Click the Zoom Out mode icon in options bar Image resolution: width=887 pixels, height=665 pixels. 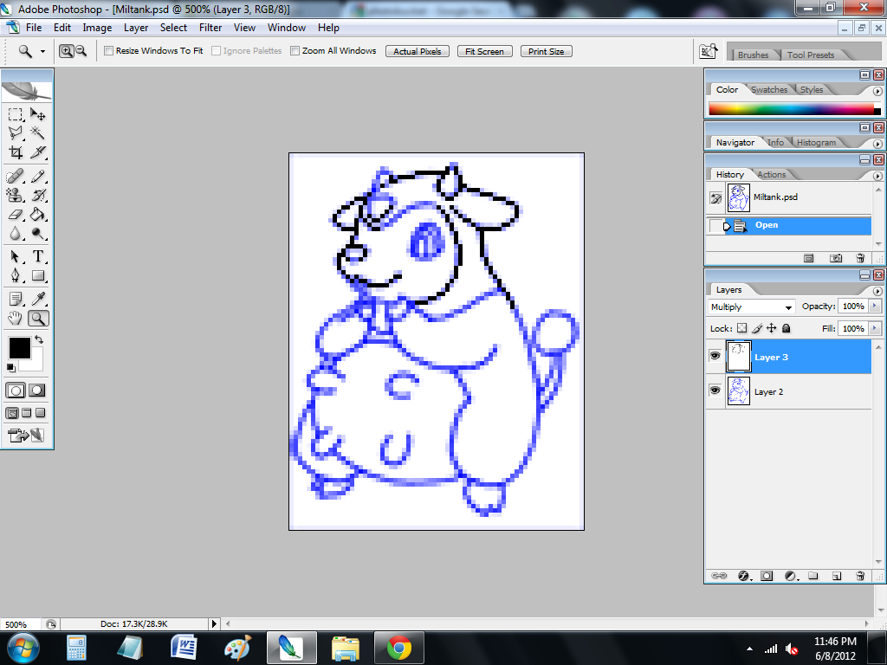(x=81, y=51)
